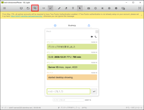Open settings gear in toolbar
The height and width of the screenshot is (110, 144).
116,8
